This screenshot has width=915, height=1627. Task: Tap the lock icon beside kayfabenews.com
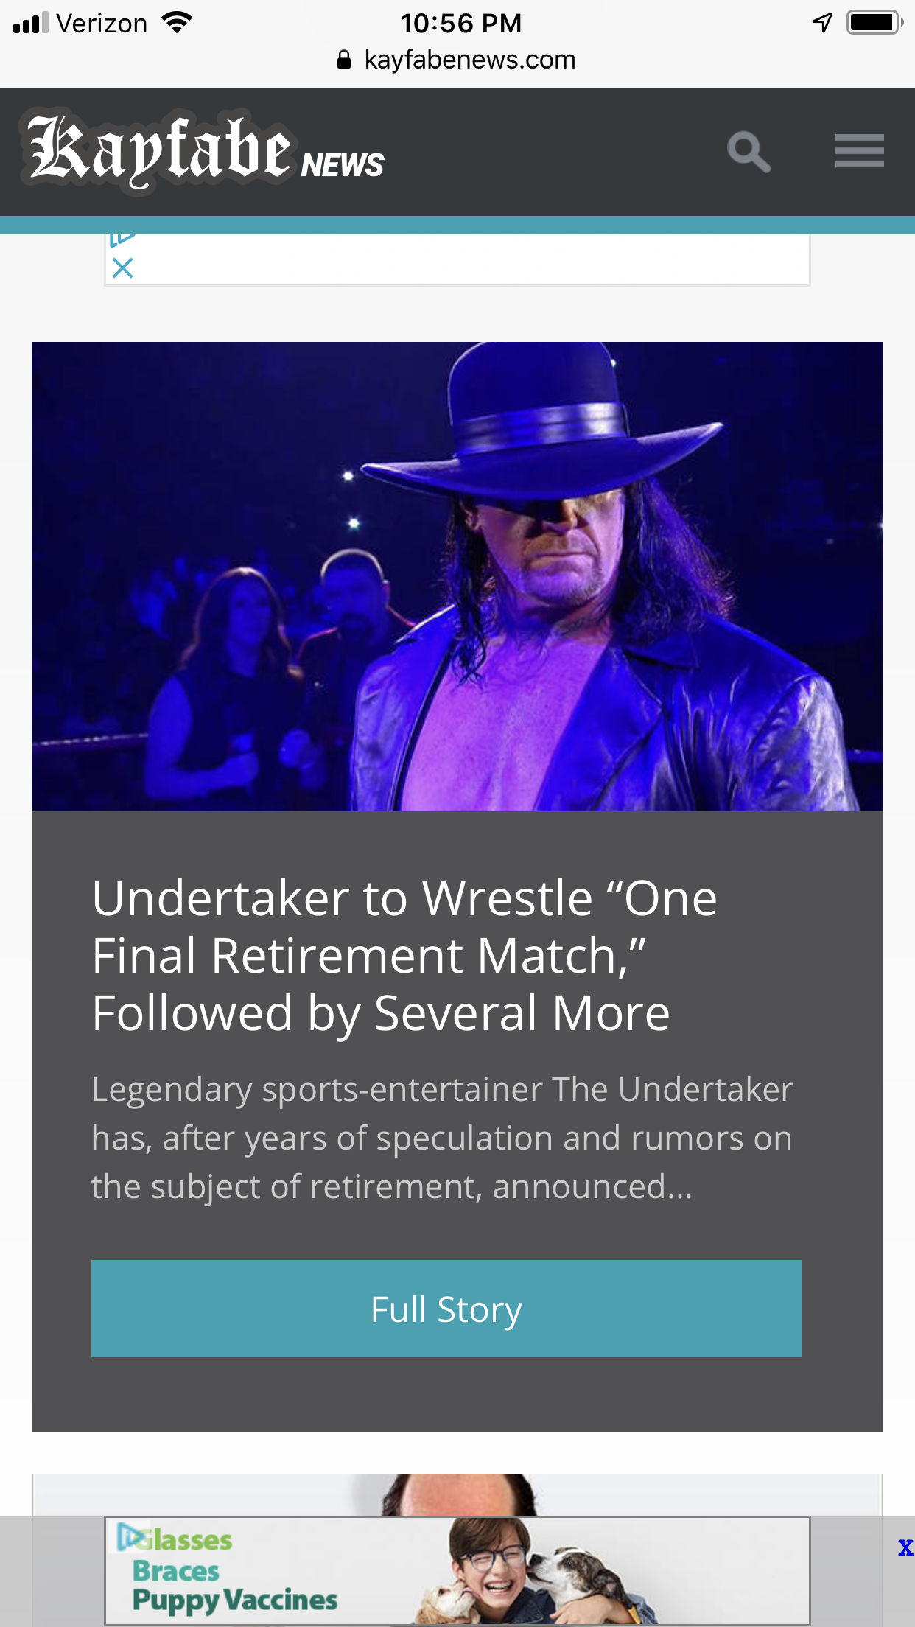pos(344,60)
